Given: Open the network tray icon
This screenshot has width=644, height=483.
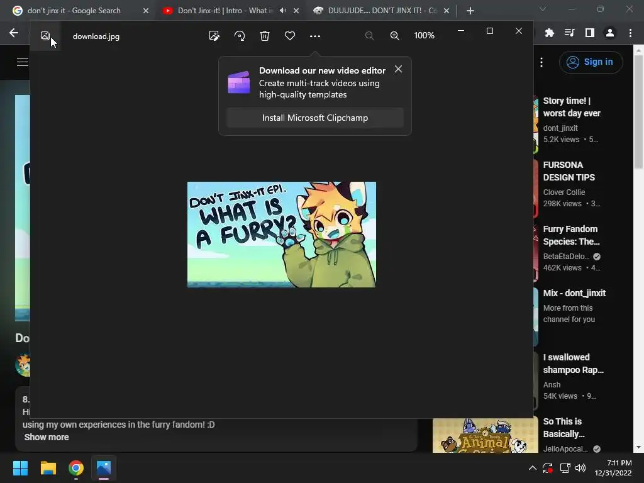Looking at the screenshot, I should (565, 468).
